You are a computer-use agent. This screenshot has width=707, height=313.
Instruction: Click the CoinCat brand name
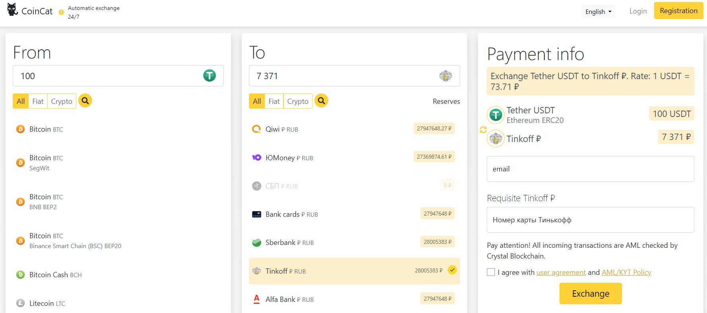click(37, 11)
